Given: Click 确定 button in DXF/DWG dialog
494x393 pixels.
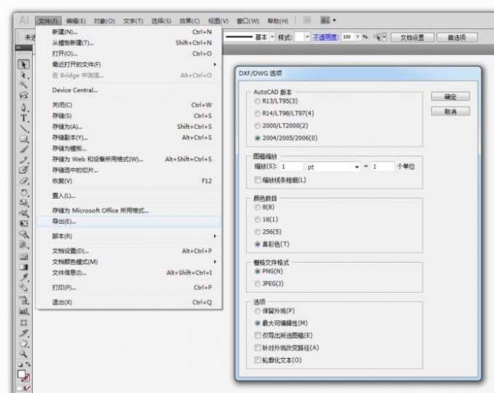Looking at the screenshot, I should 450,97.
